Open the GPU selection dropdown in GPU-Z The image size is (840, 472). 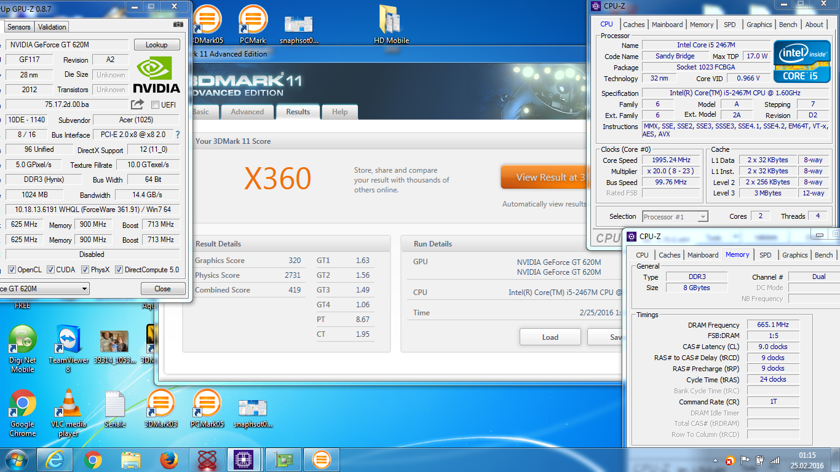[x=44, y=289]
